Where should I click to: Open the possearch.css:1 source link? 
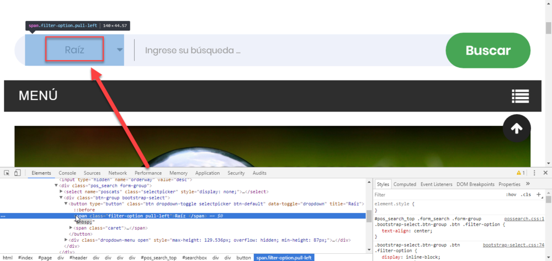pyautogui.click(x=524, y=219)
